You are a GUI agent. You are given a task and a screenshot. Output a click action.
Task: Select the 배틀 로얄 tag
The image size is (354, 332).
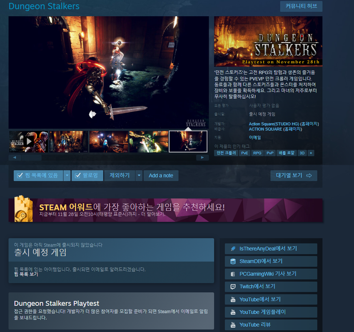point(287,153)
